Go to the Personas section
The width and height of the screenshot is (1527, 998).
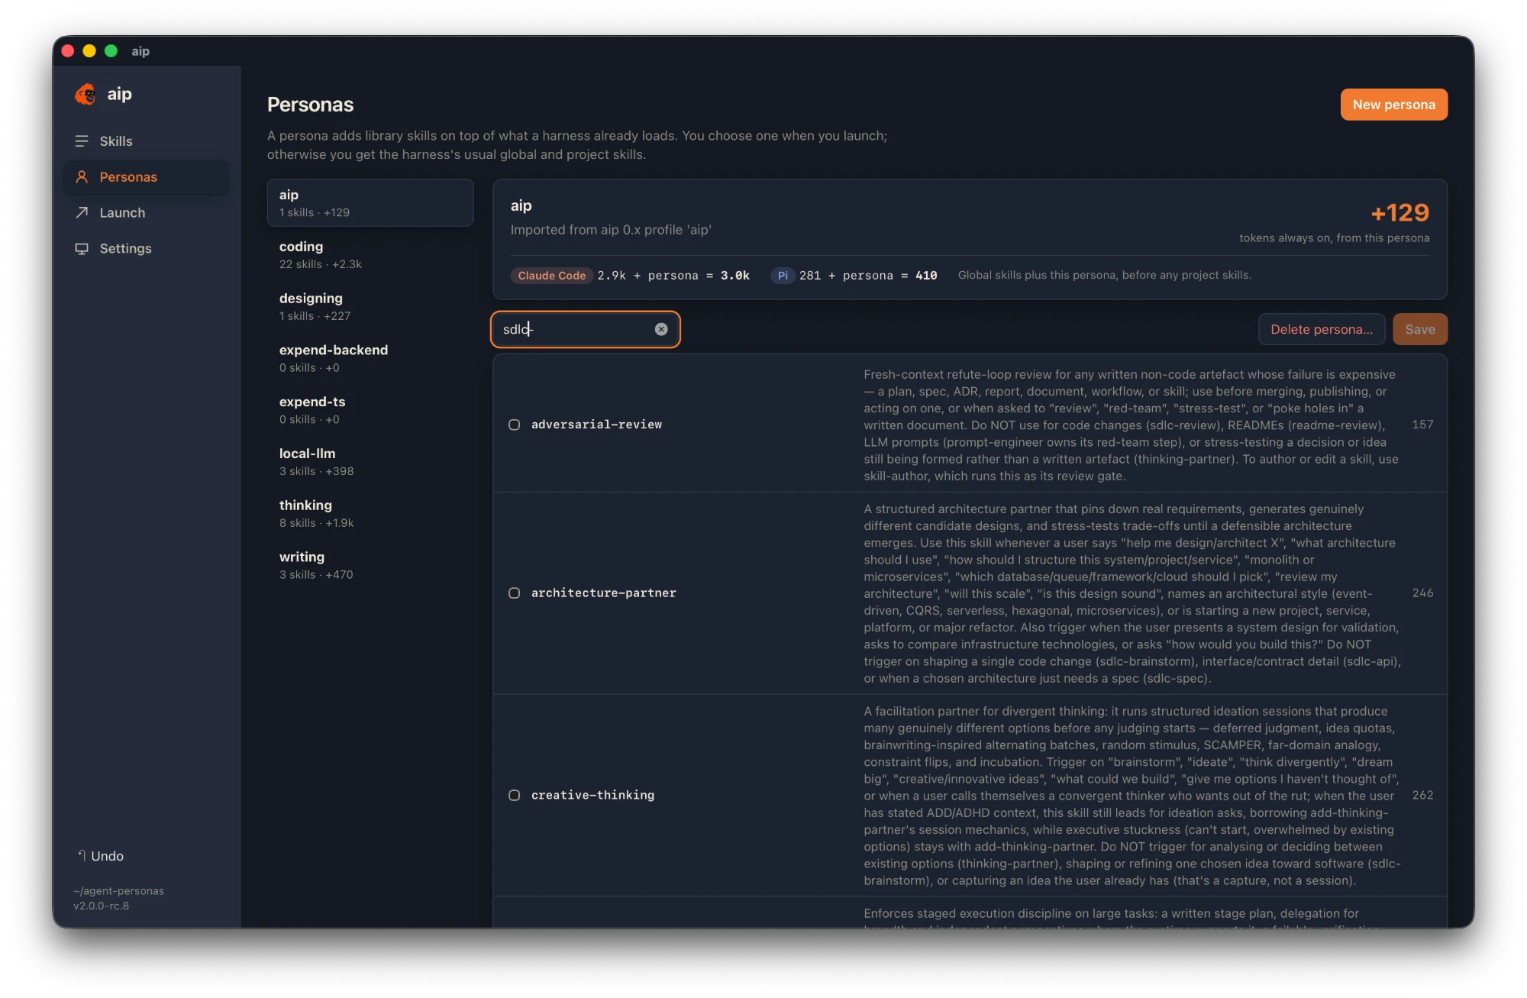pyautogui.click(x=146, y=177)
